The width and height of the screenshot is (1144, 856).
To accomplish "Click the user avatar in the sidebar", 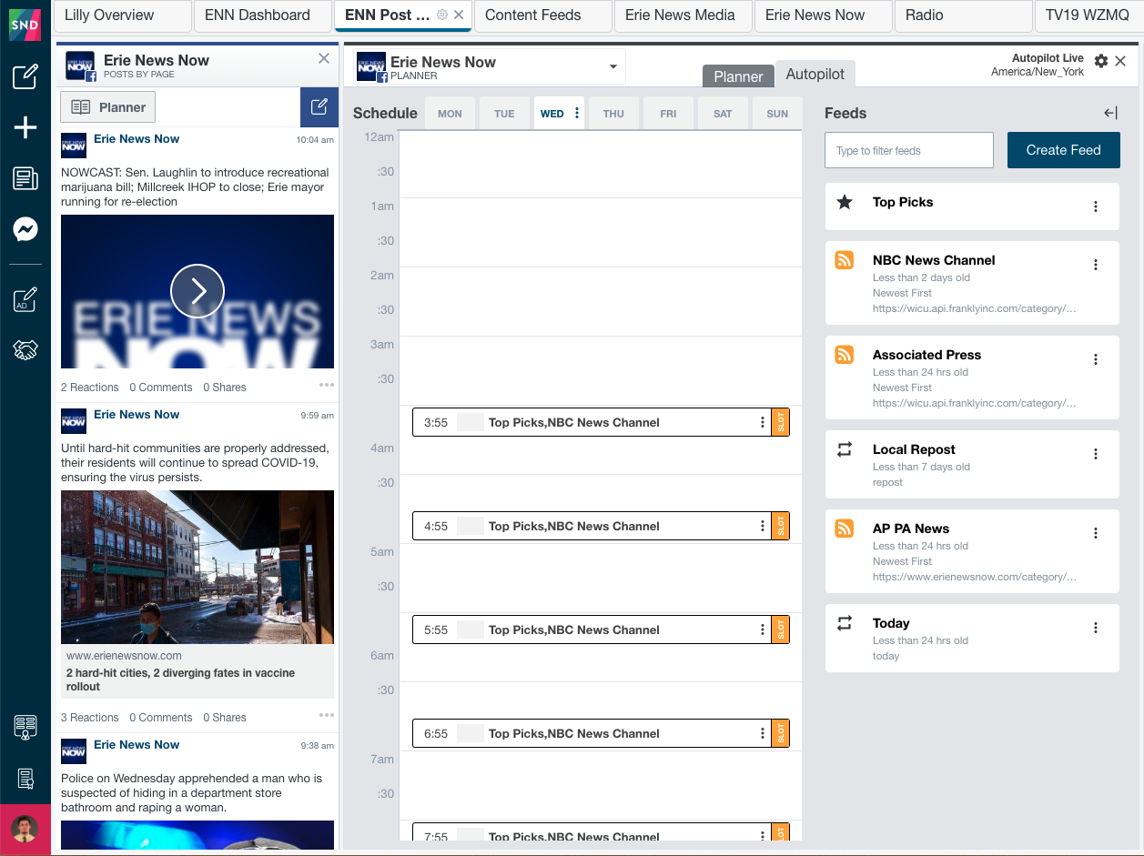I will 25,829.
